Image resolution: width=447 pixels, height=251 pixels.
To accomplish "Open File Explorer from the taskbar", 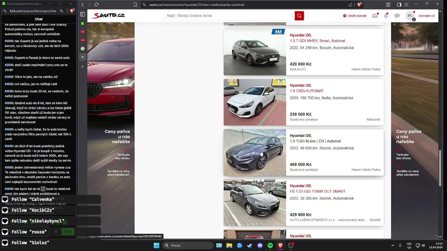I will (x=229, y=245).
